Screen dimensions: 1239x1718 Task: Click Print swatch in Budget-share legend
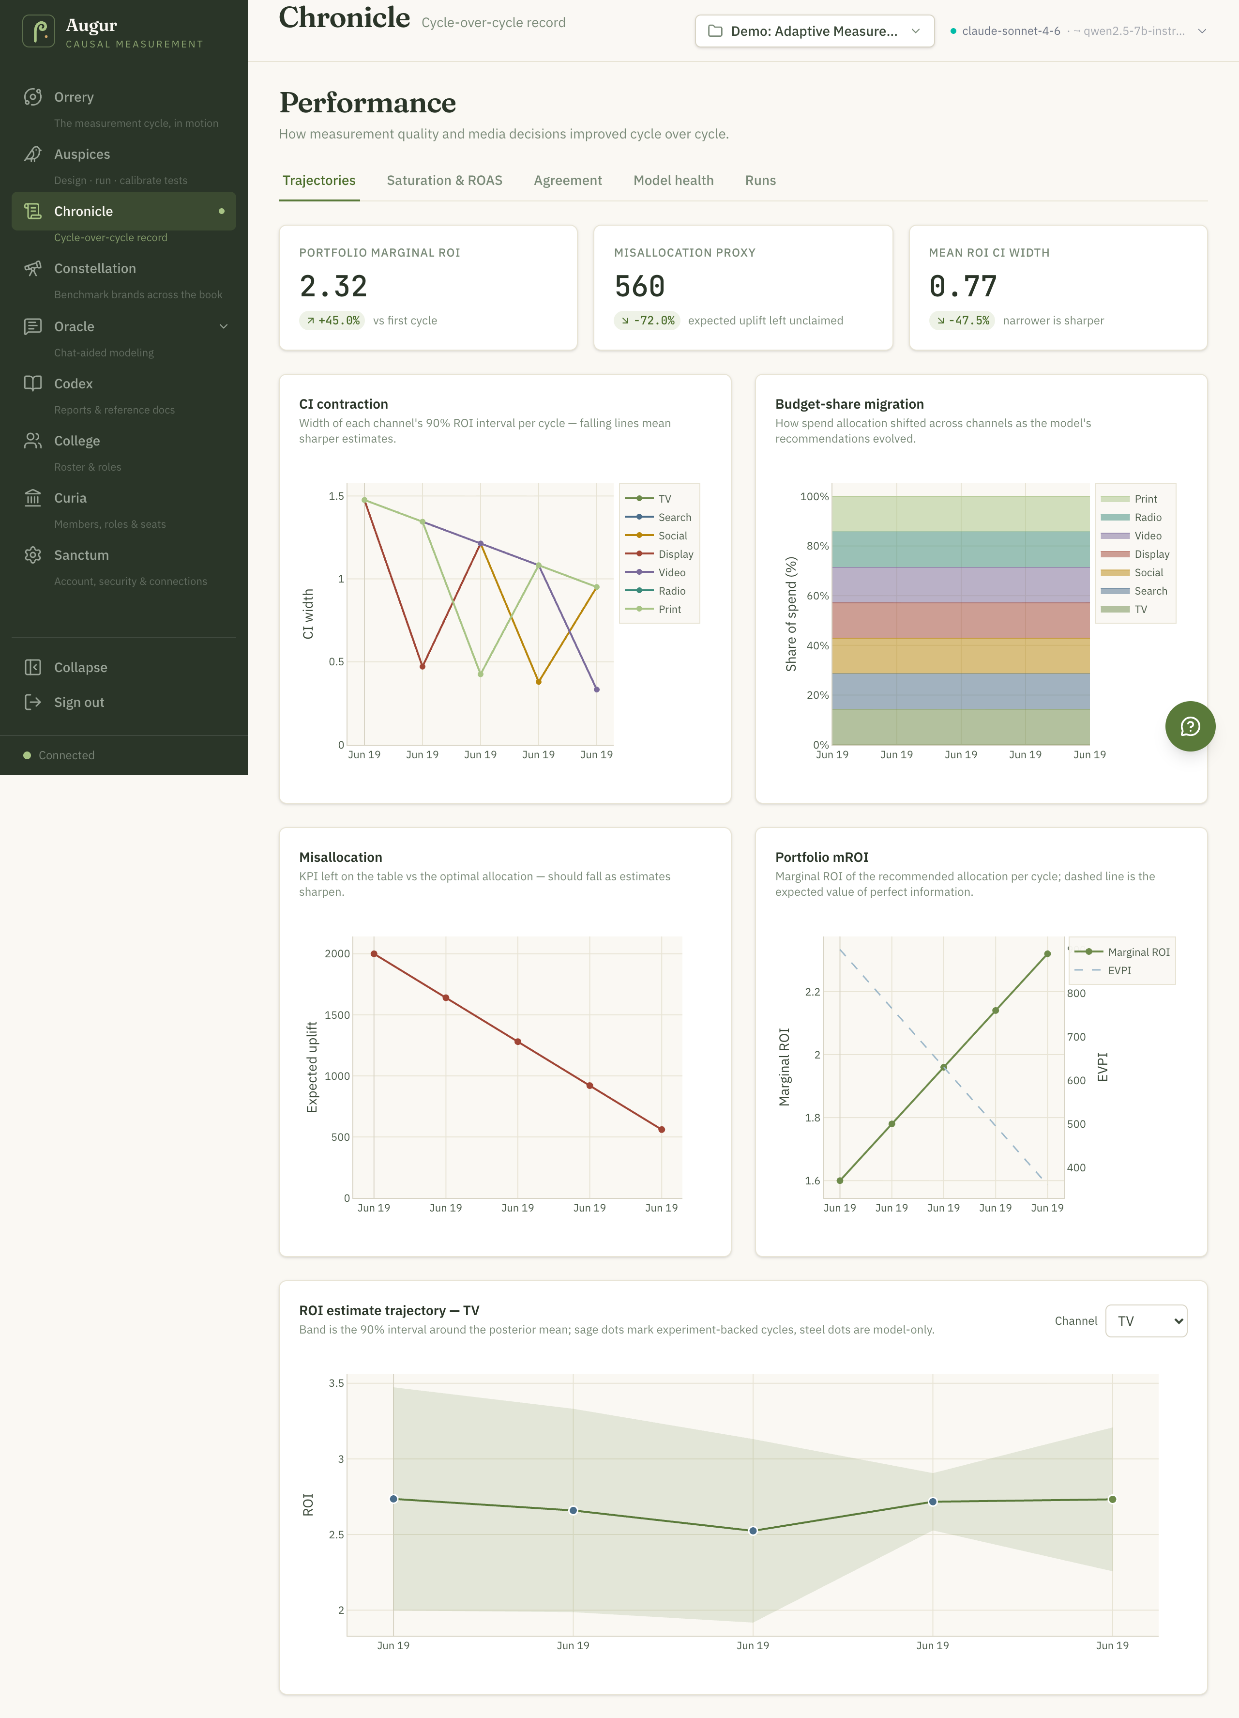[x=1115, y=499]
